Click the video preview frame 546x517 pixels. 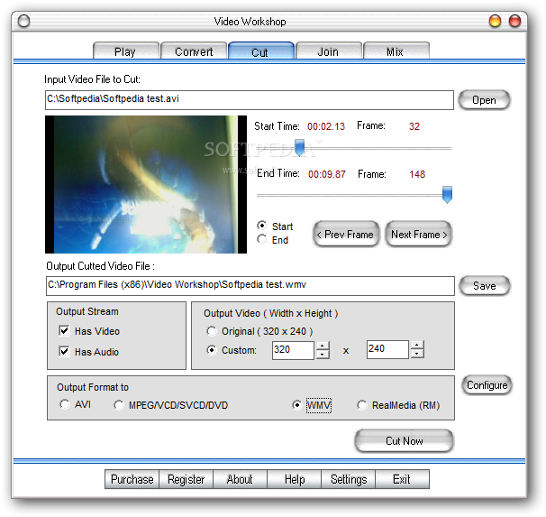(x=146, y=184)
